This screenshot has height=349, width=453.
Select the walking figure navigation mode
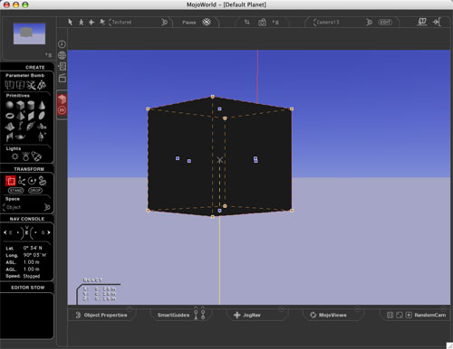(81, 22)
